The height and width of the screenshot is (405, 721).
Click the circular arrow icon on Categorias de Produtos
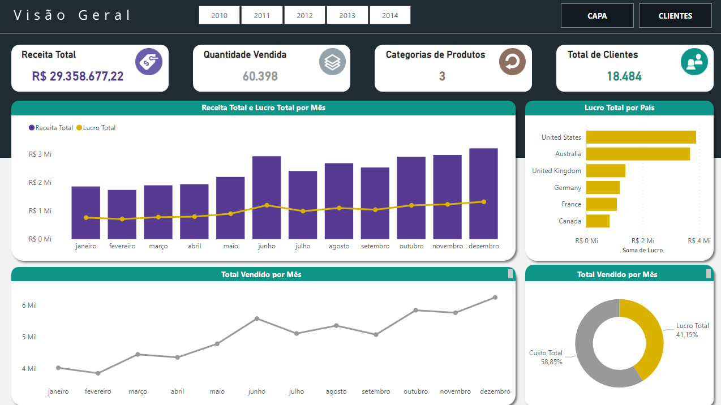tap(512, 61)
